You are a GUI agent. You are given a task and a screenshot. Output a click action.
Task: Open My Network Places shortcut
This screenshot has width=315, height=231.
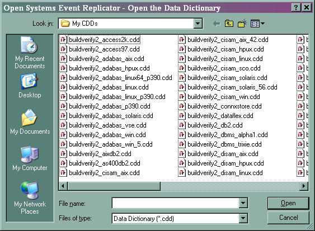point(30,198)
